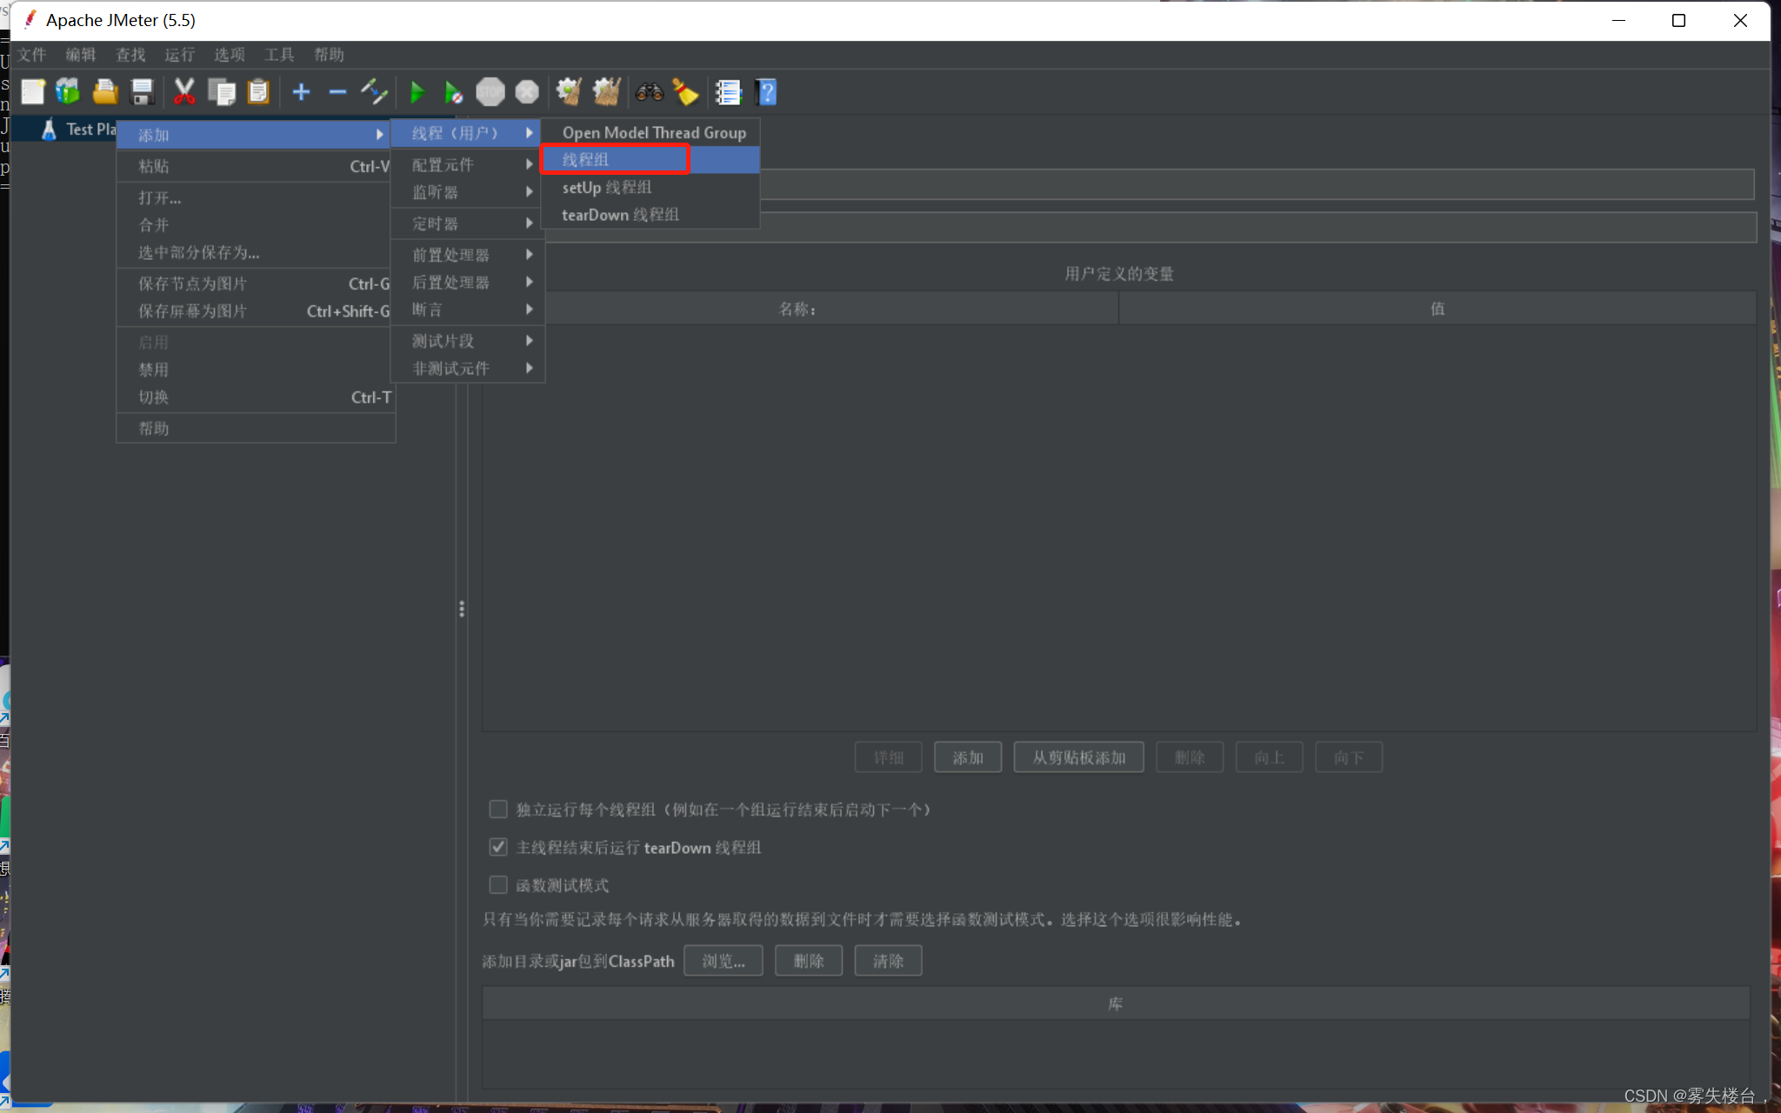Click the Clear all results icon
This screenshot has width=1781, height=1113.
606,91
